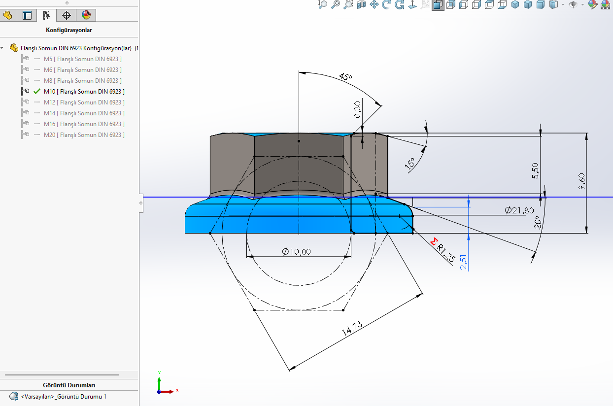Click the blue 2,51 driven dimension
The height and width of the screenshot is (406, 613).
tap(463, 261)
